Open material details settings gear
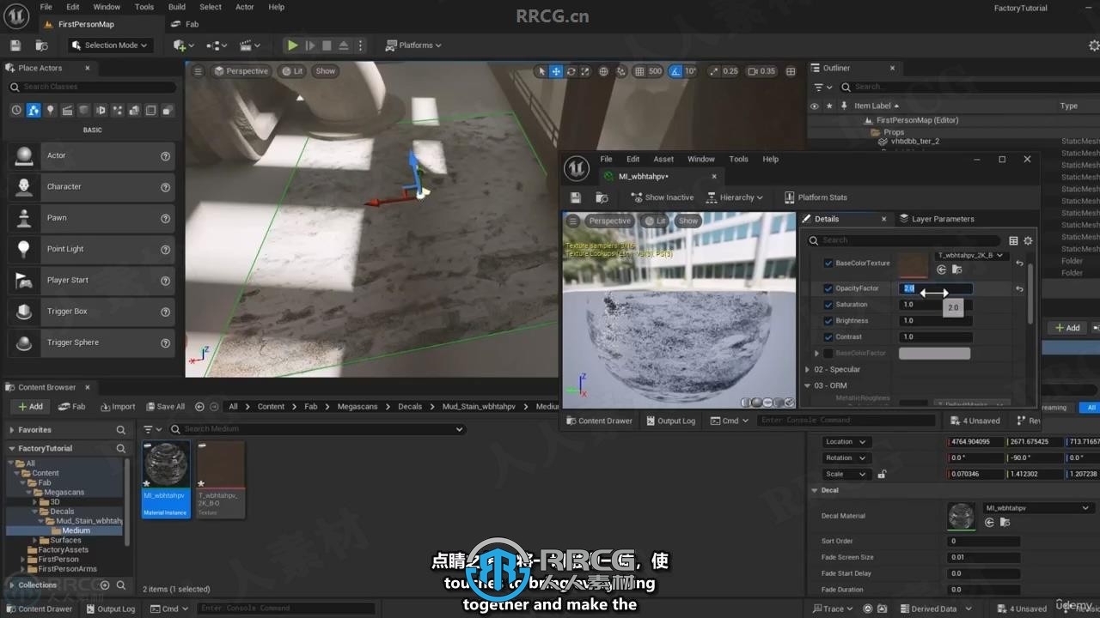Image resolution: width=1100 pixels, height=618 pixels. pyautogui.click(x=1028, y=240)
